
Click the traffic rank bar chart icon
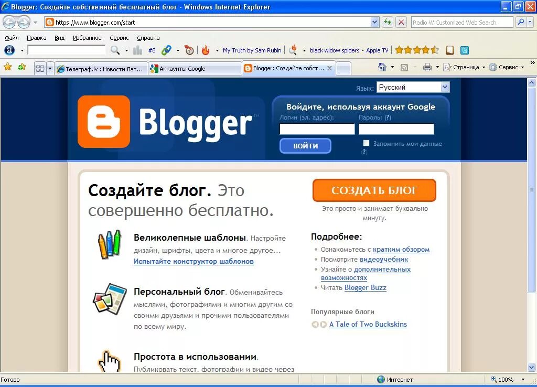[x=137, y=50]
